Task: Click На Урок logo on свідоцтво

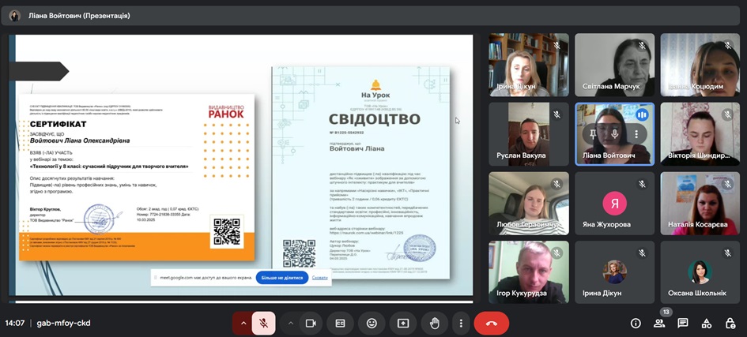Action: click(x=375, y=89)
